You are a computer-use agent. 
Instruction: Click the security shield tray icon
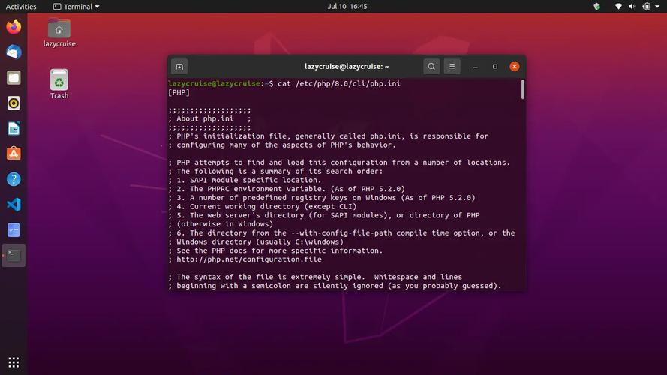coord(596,7)
